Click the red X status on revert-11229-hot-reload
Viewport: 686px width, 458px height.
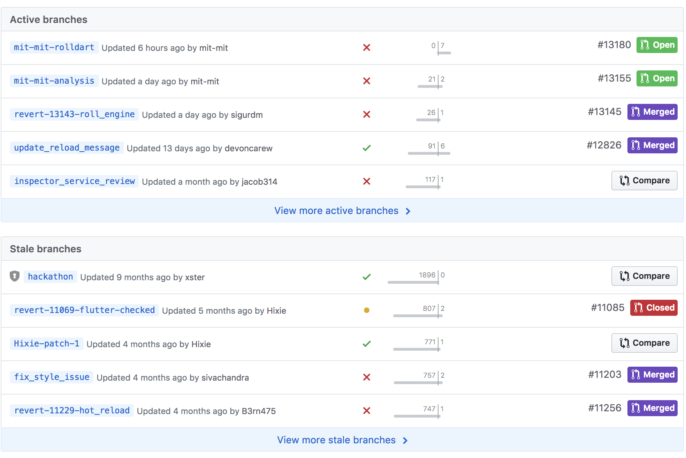coord(367,411)
